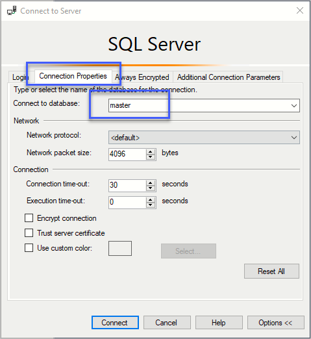
Task: Open Help for this dialog
Action: click(219, 323)
